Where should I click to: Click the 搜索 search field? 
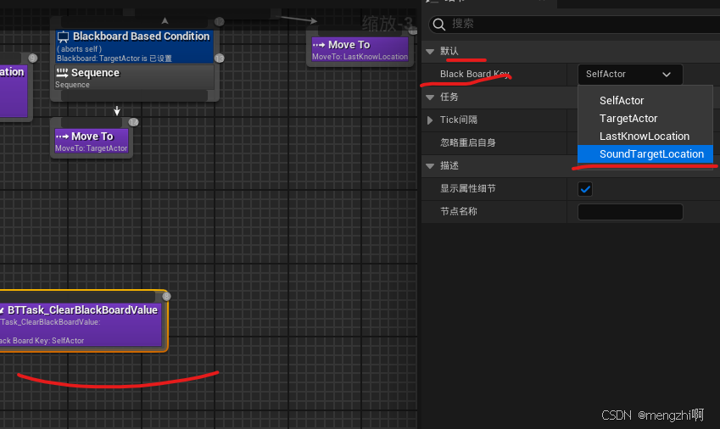pos(574,25)
